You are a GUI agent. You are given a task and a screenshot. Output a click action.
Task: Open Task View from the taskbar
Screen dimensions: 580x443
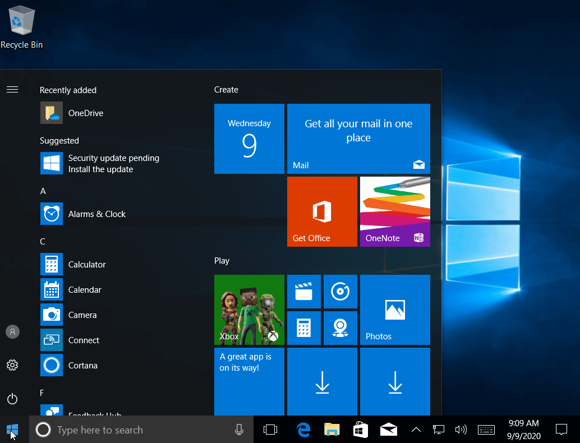270,430
